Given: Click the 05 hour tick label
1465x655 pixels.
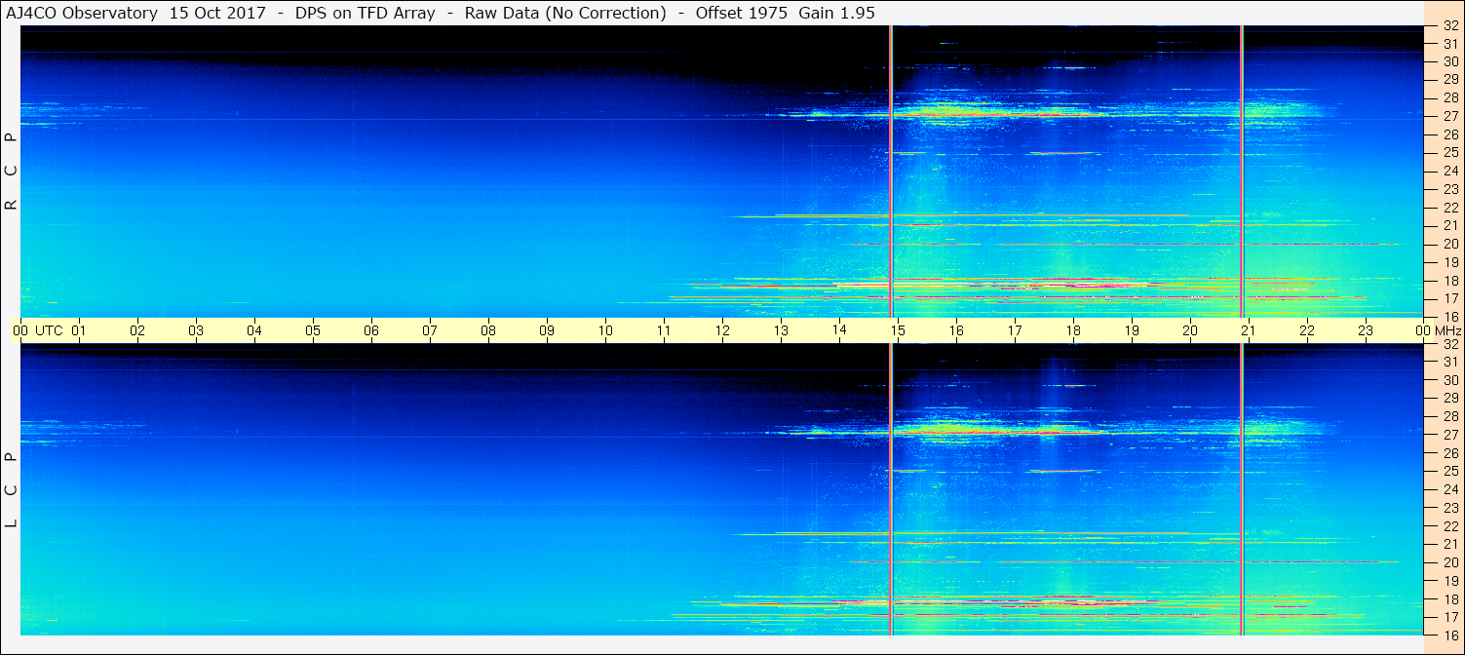Looking at the screenshot, I should [313, 330].
